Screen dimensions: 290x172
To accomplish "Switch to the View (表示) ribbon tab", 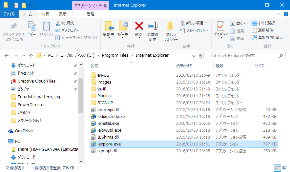I will pos(63,14).
